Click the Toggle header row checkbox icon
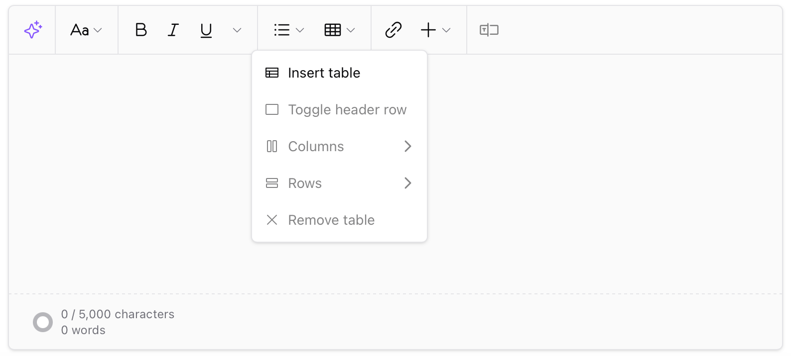This screenshot has height=356, width=791. click(x=271, y=109)
